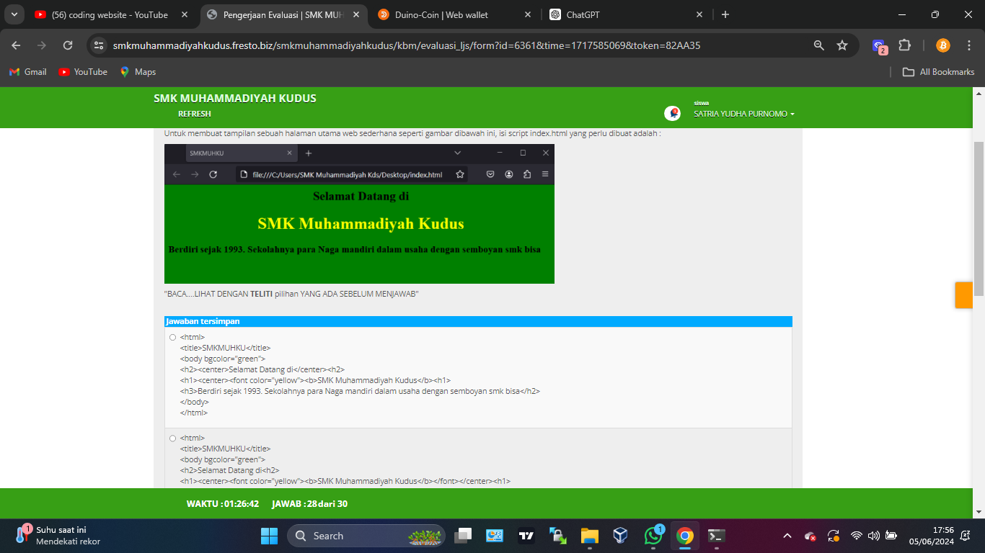This screenshot has height=553, width=985.
Task: Click the OneDrive sync error tray icon
Action: point(810,536)
